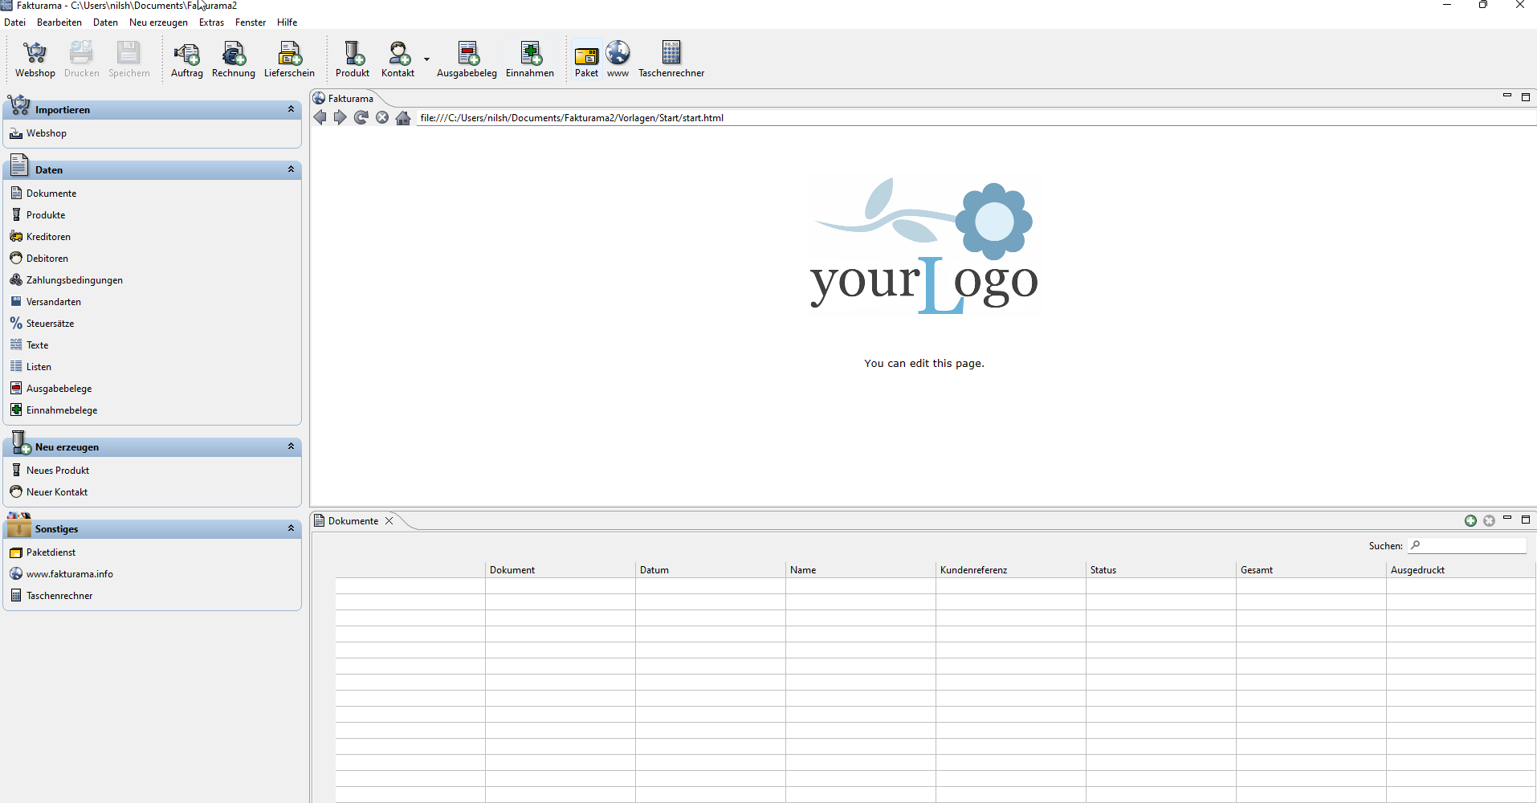Create a new Lieferschein document

coord(289,59)
